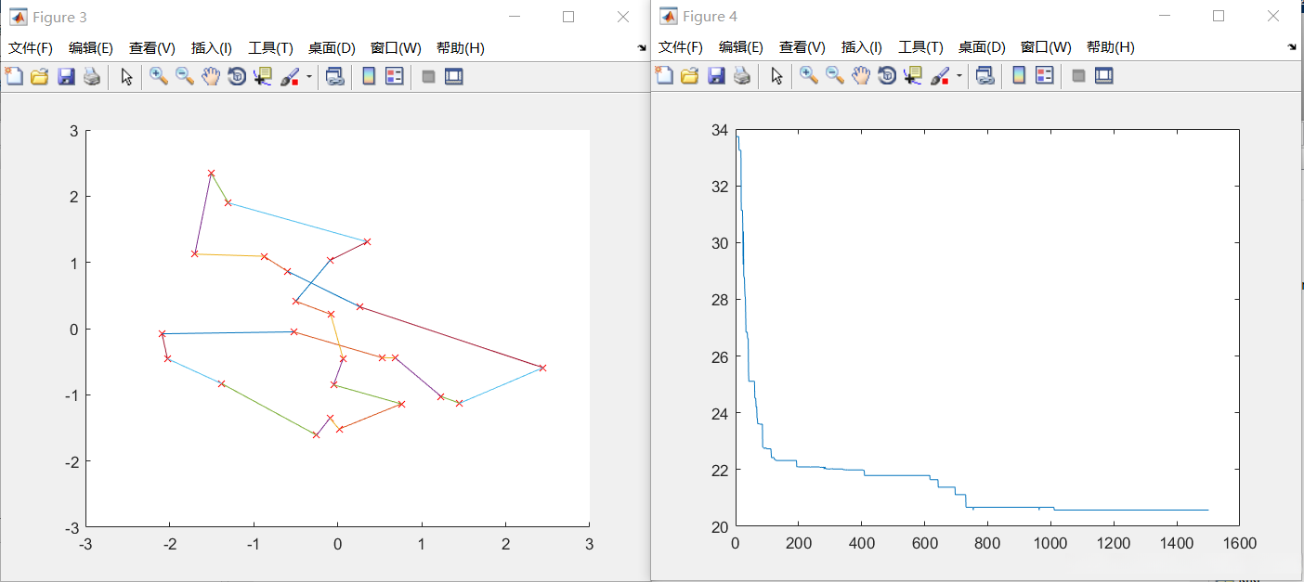1304x582 pixels.
Task: Open 文件(F) menu in Figure 4
Action: pos(681,47)
